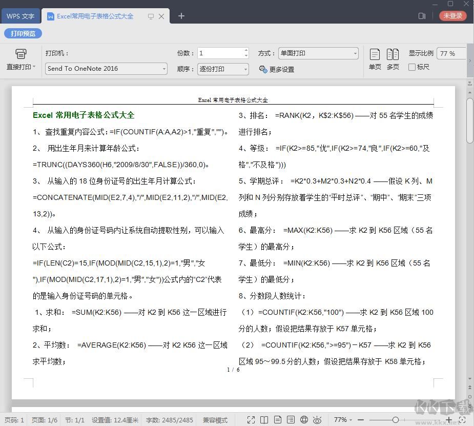The width and height of the screenshot is (474, 426).
Task: Expand the Send To OneNote 2016 printer list
Action: [x=163, y=68]
